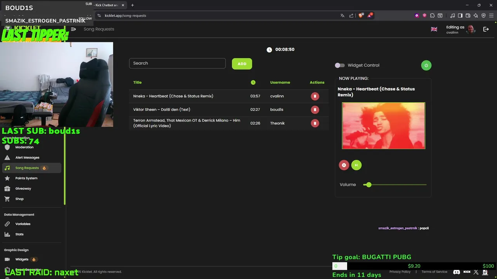The width and height of the screenshot is (497, 279).
Task: Click the Viktor Sheen – Další den title
Action: tap(162, 110)
